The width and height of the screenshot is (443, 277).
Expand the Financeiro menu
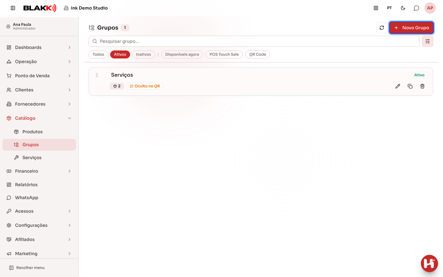(x=39, y=171)
